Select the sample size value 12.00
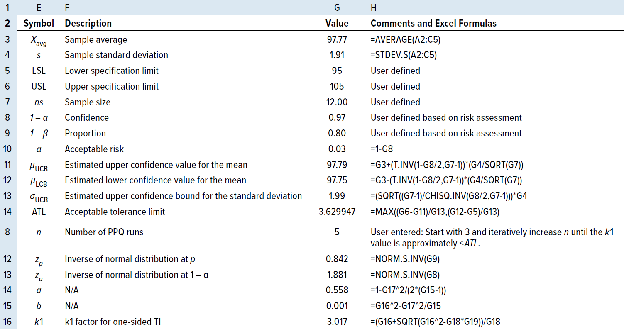The height and width of the screenshot is (329, 624). tap(337, 102)
